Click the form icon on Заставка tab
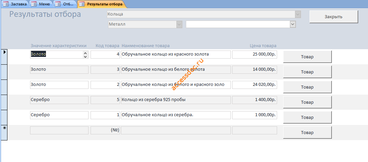Image resolution: width=368 pixels, height=162 pixels. (6, 4)
